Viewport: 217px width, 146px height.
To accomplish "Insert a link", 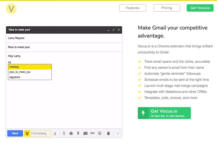I will [x=92, y=133].
